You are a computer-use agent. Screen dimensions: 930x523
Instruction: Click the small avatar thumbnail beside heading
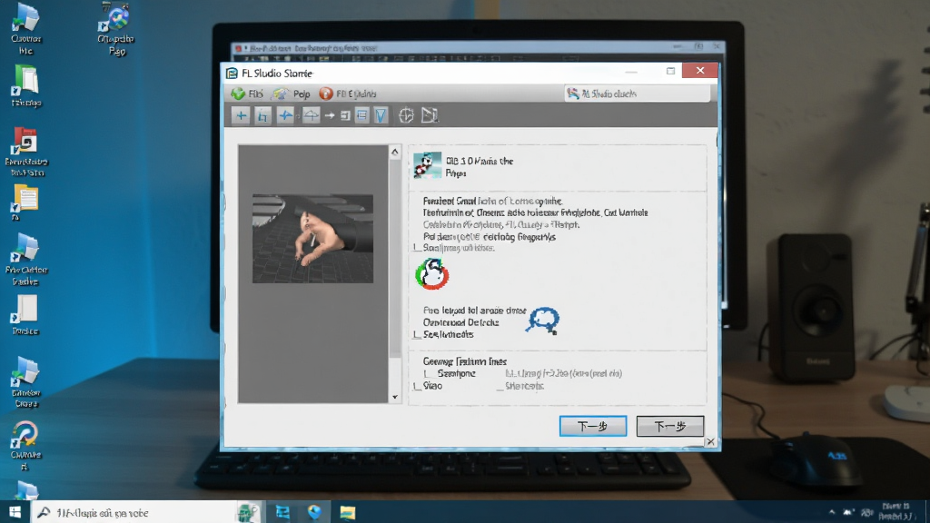(x=428, y=165)
